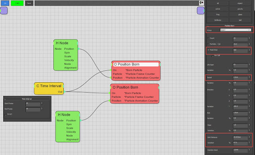Click the Life Span spinner arrows

(249, 65)
